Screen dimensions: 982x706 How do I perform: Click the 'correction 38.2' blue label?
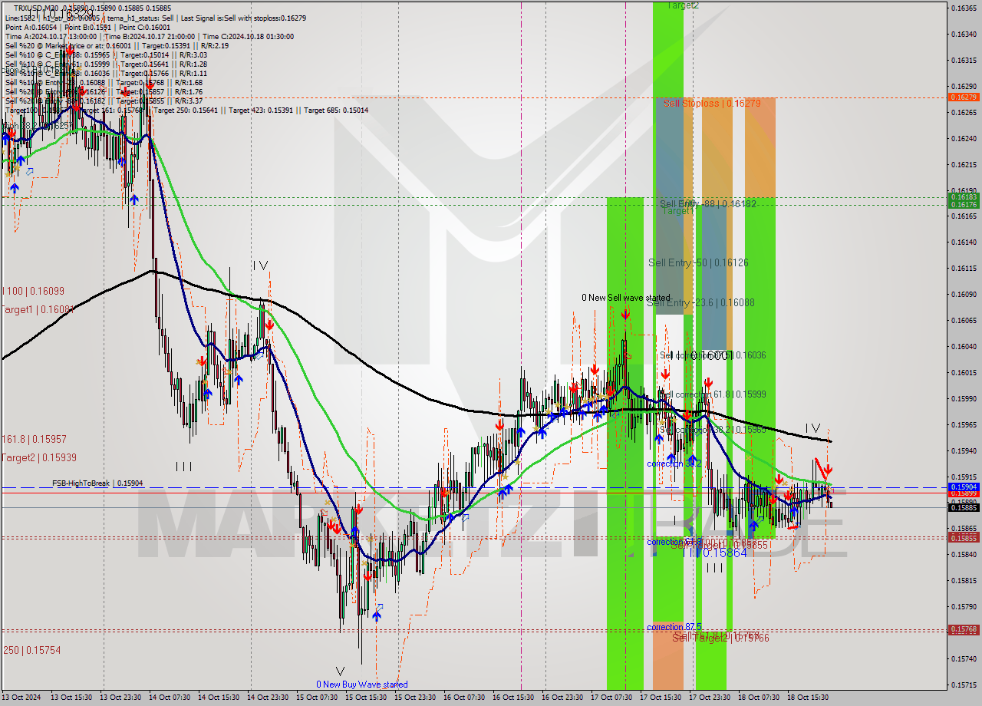[x=674, y=464]
